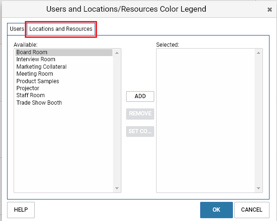Click Selected list scroll down arrow
This screenshot has height=221, width=277.
pyautogui.click(x=258, y=188)
